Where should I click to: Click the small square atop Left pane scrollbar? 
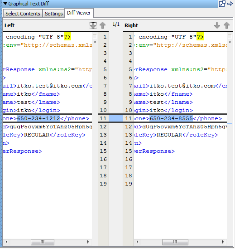(95, 37)
